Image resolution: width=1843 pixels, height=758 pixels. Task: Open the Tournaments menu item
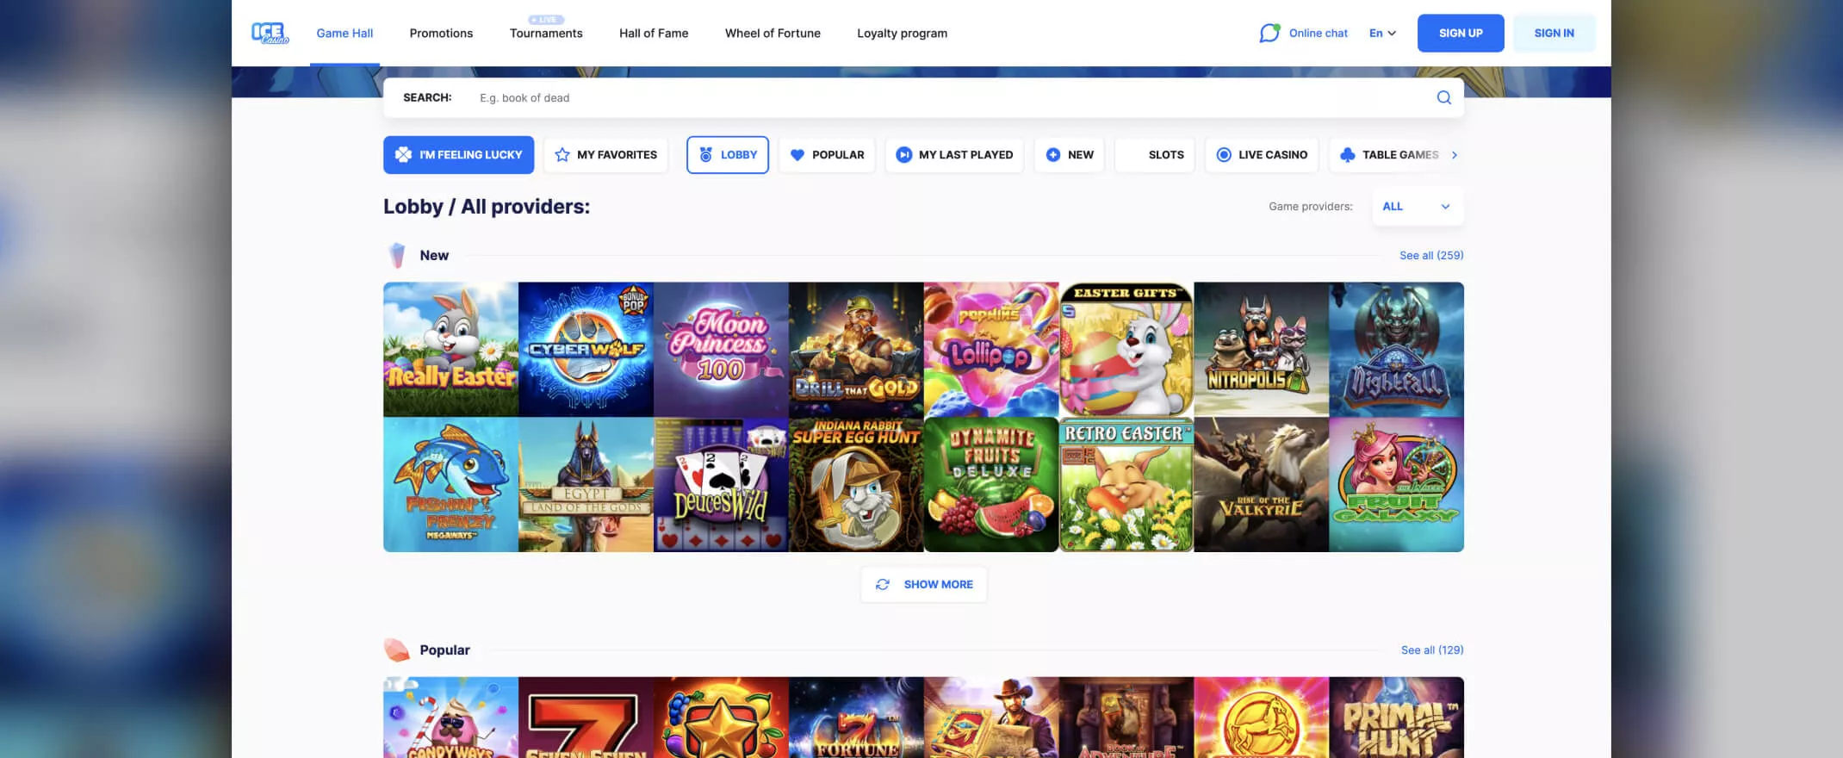(x=546, y=33)
